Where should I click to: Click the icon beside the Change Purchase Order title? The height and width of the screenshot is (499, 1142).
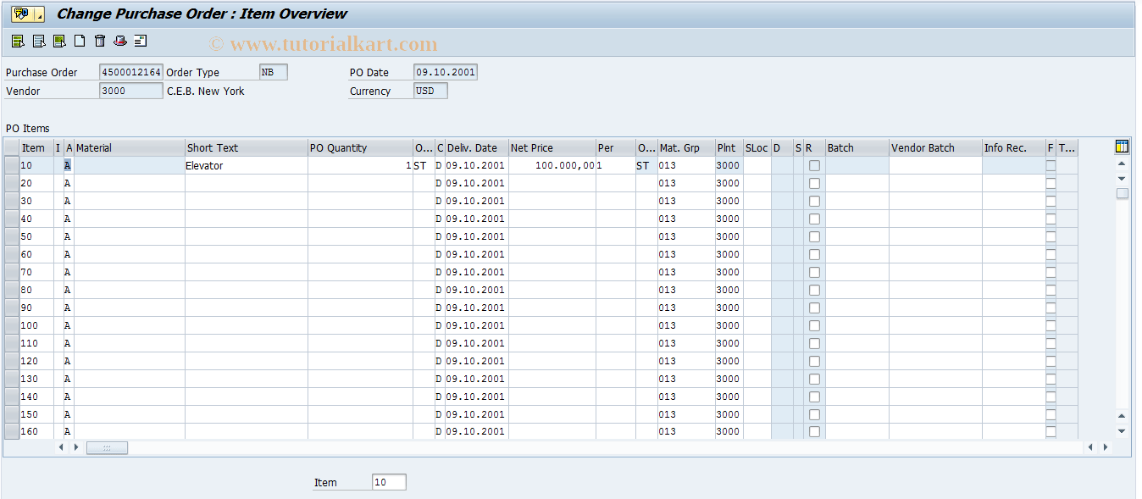click(x=21, y=14)
